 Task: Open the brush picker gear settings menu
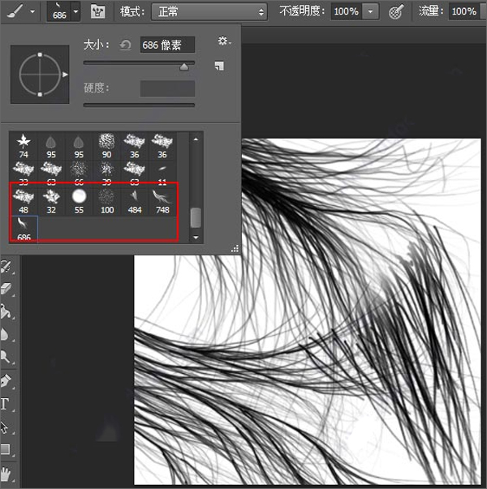pos(224,41)
